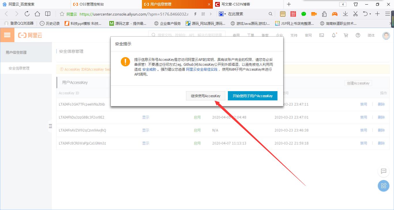
Task: Open the Aliyun orange hamburger menu
Action: point(7,35)
